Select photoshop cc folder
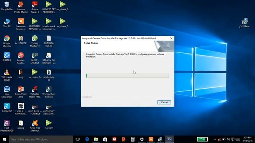Screen dimensions: 255x143 pos(49,75)
